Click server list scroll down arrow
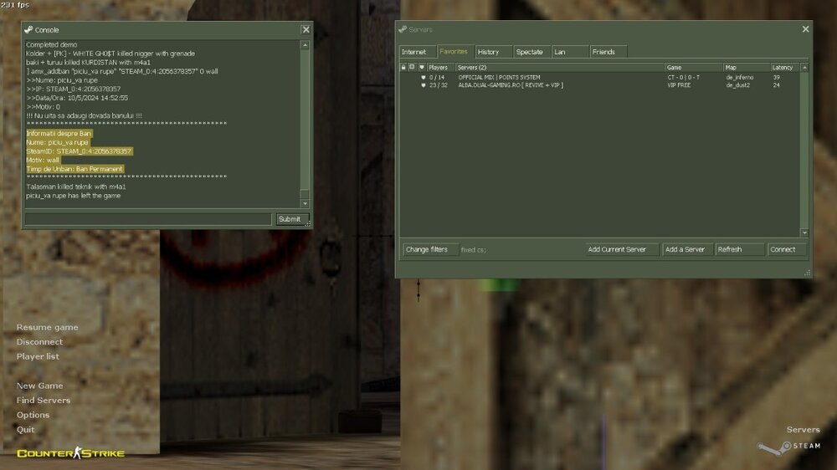837x470 pixels. point(804,232)
